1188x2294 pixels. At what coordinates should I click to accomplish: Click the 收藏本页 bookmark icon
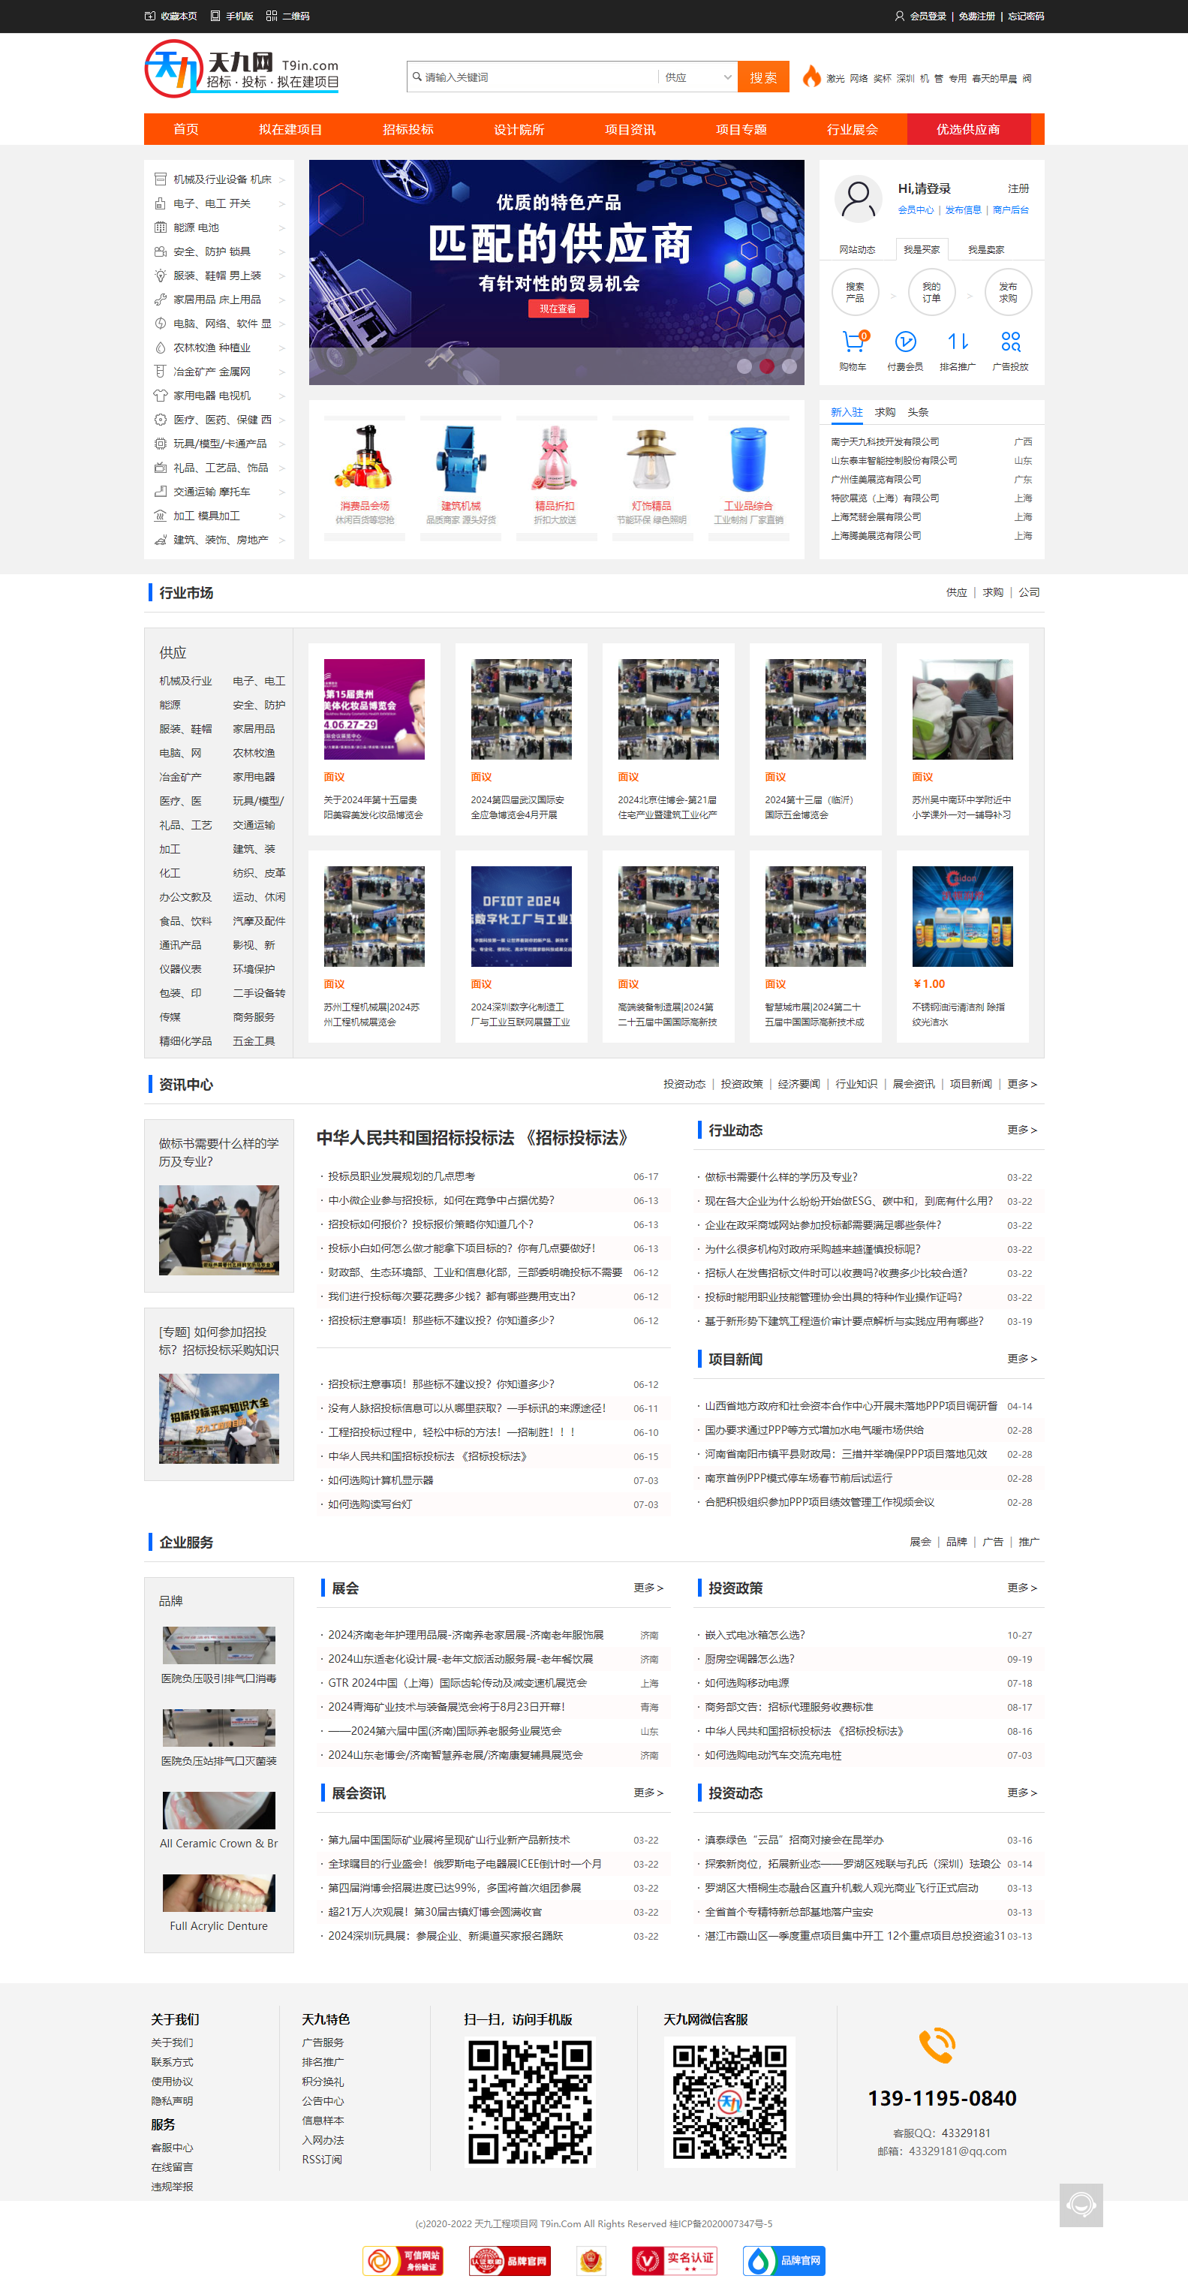[x=149, y=16]
